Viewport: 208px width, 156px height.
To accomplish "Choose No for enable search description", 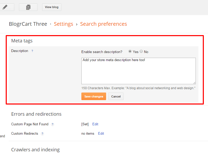I will 141,51.
